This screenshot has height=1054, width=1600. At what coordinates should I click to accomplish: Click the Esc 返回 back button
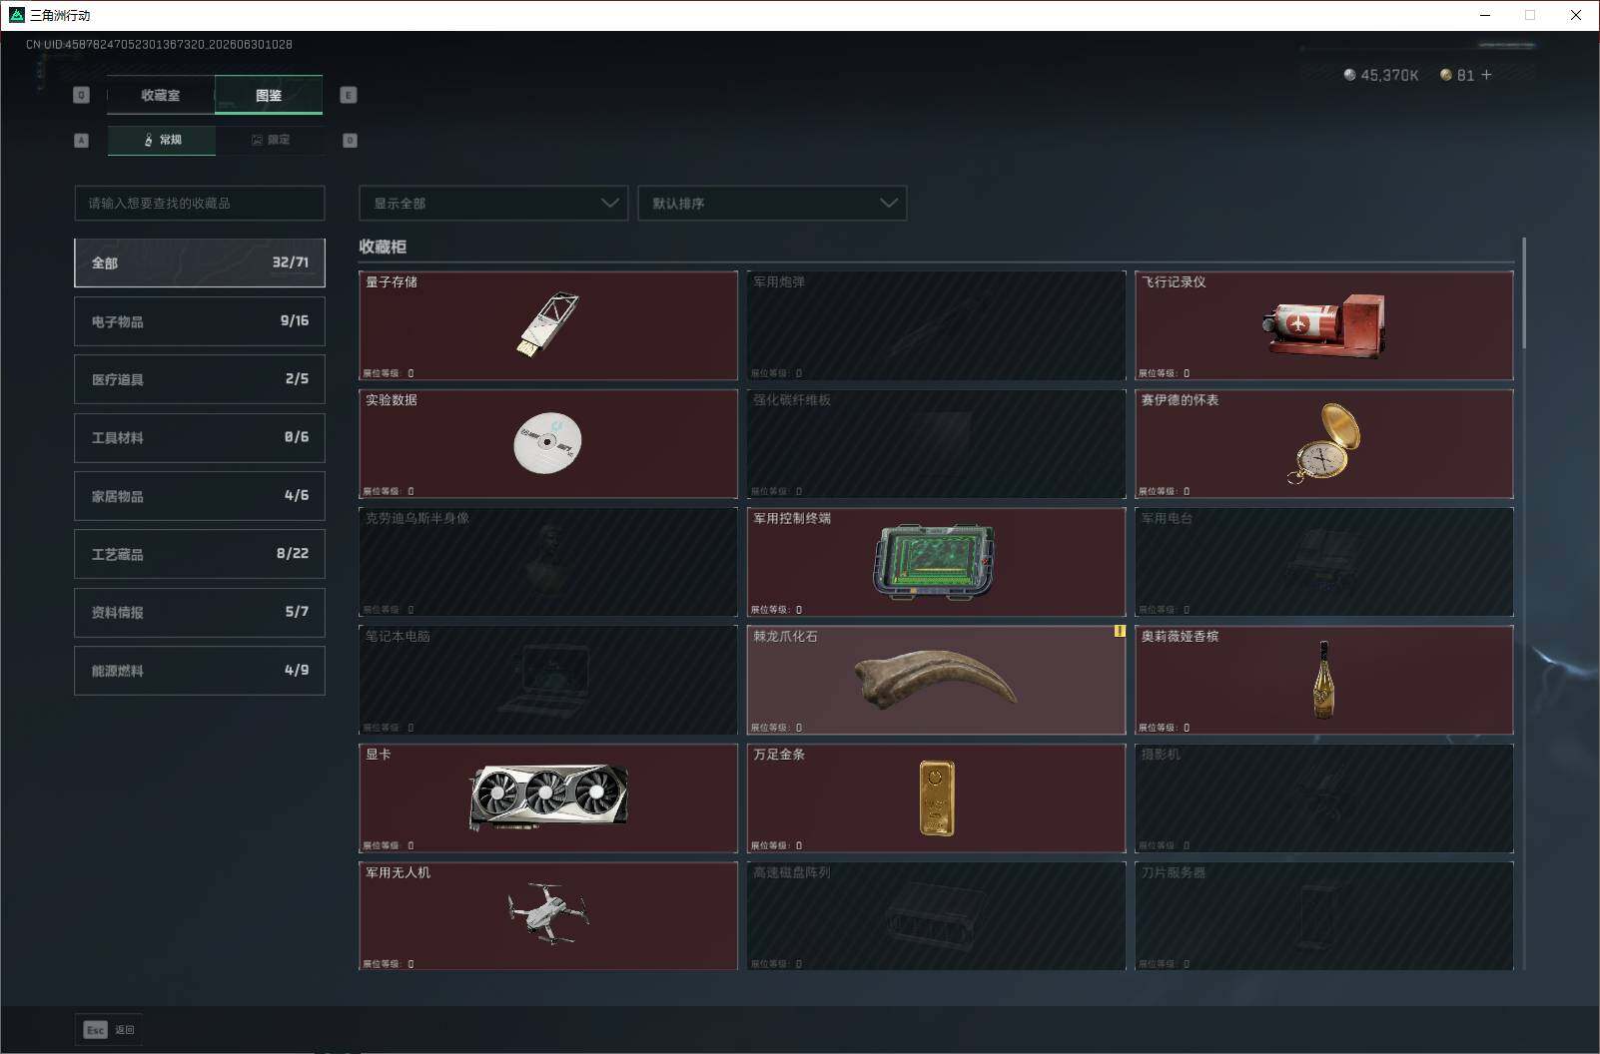point(109,1030)
